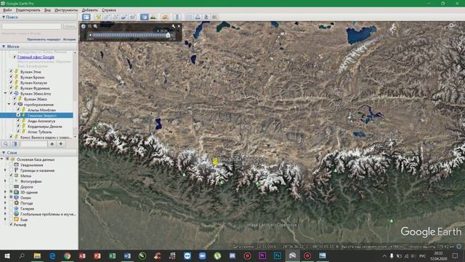
Task: Open the Главный офис Google link
Action: pos(36,57)
